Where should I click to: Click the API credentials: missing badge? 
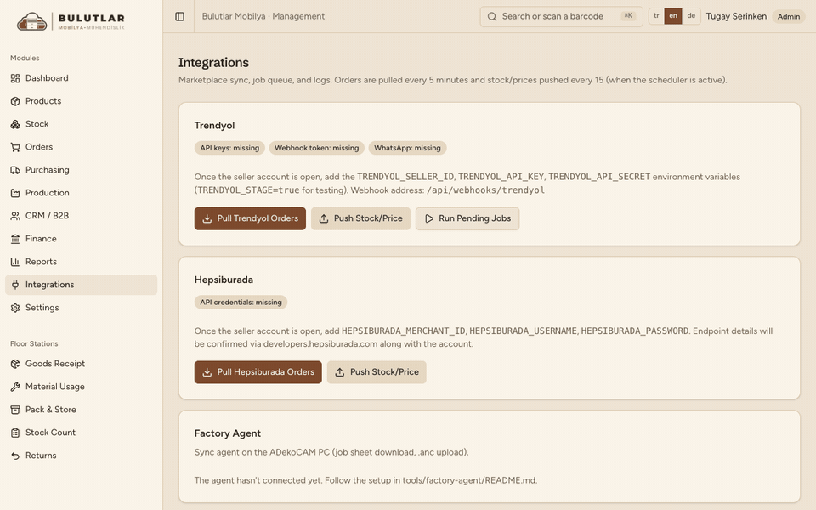[241, 303]
